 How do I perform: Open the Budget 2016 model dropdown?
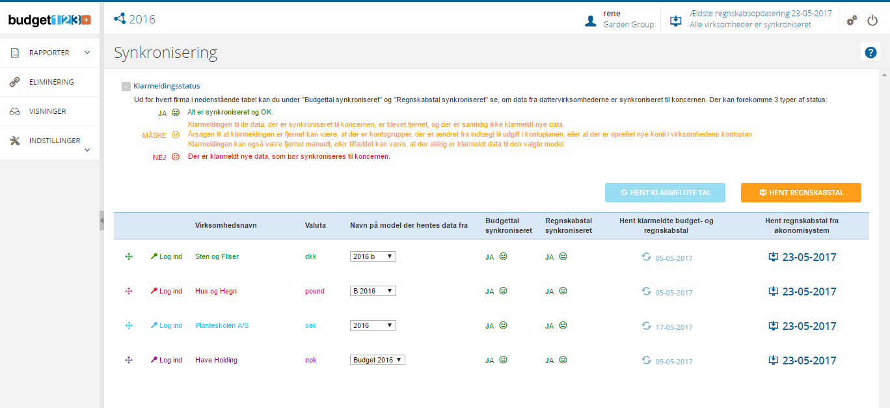[377, 360]
